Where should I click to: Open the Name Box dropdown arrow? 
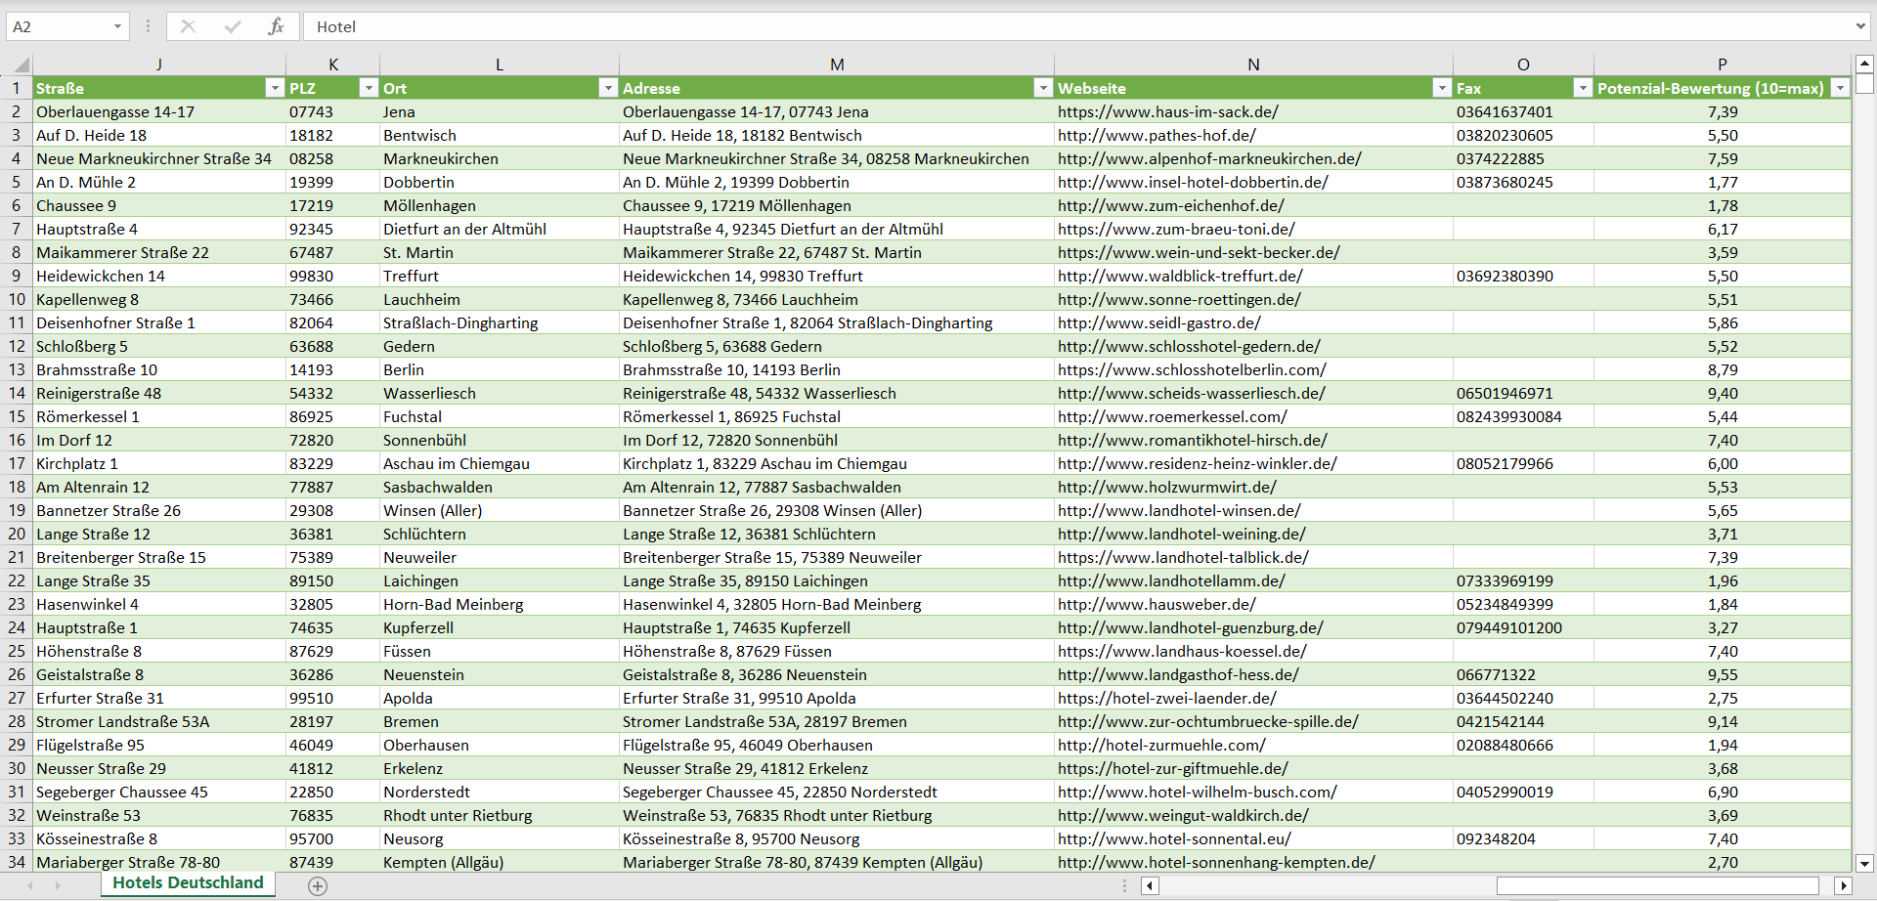(x=117, y=26)
